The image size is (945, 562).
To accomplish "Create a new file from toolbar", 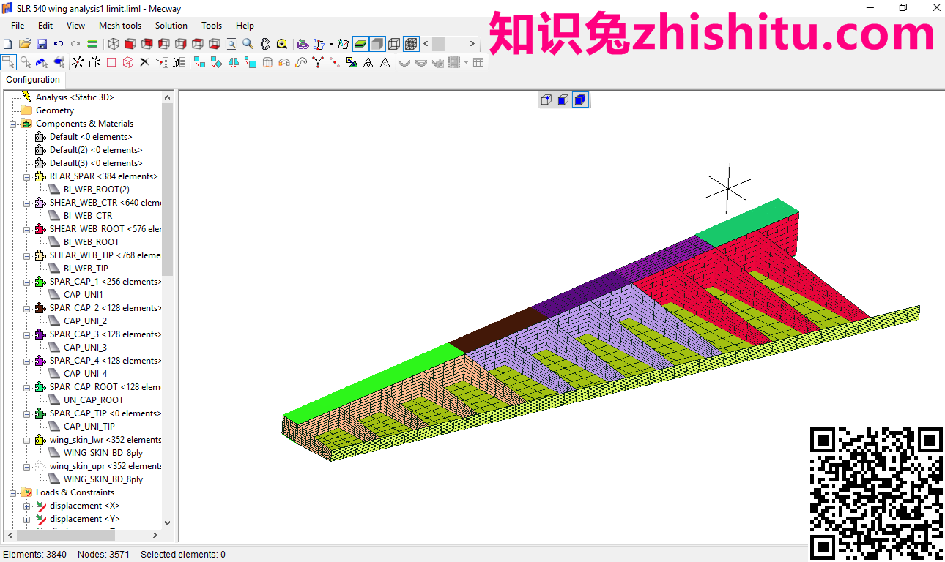I will tap(8, 44).
